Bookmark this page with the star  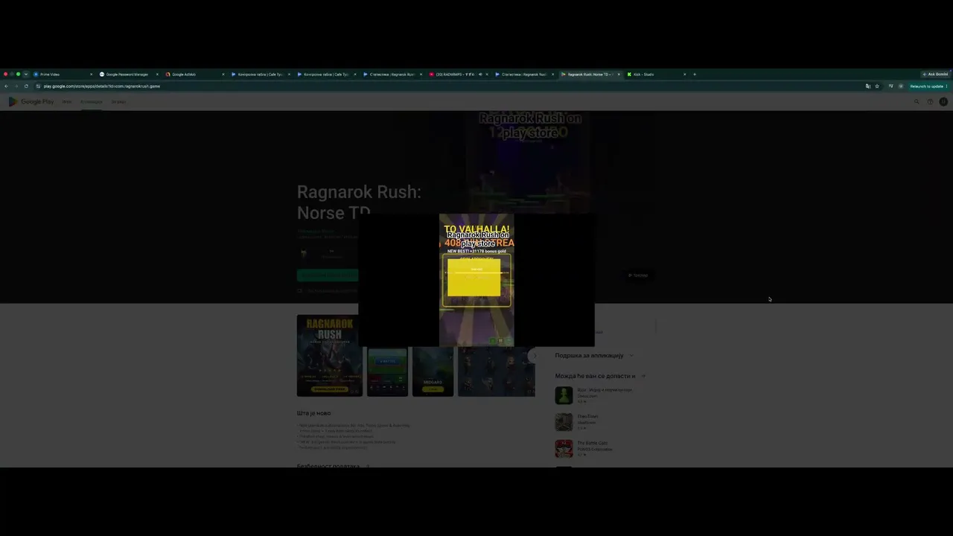point(877,86)
